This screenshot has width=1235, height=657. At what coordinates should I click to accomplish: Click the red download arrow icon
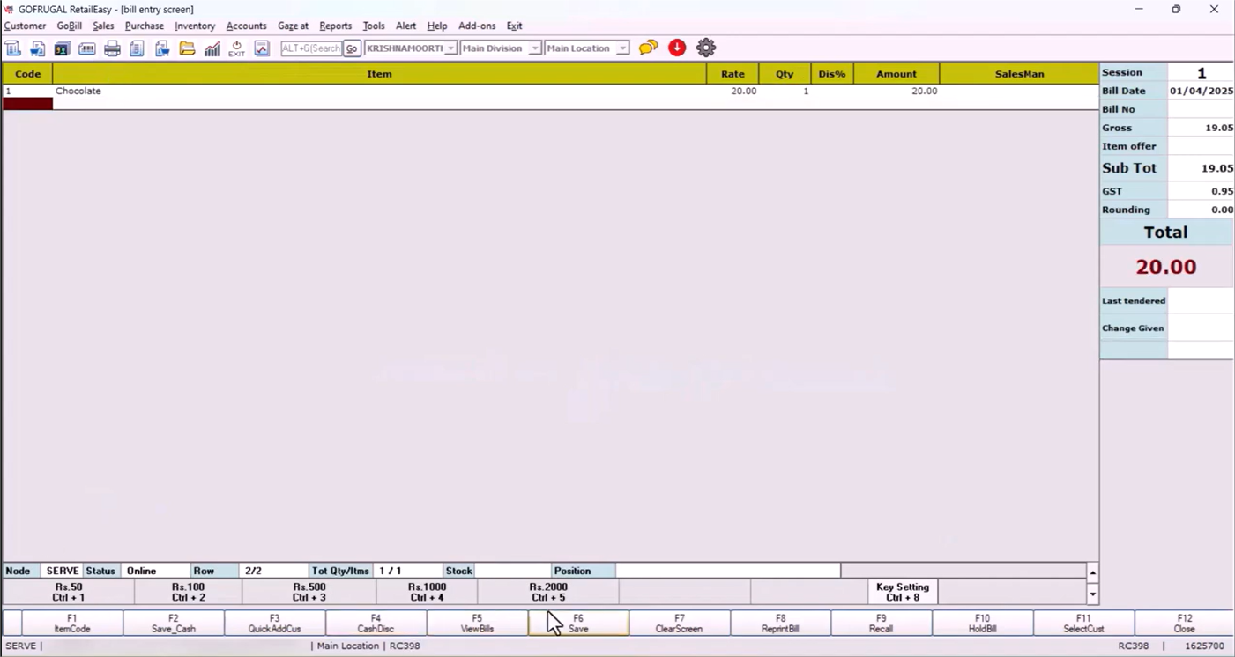coord(677,48)
